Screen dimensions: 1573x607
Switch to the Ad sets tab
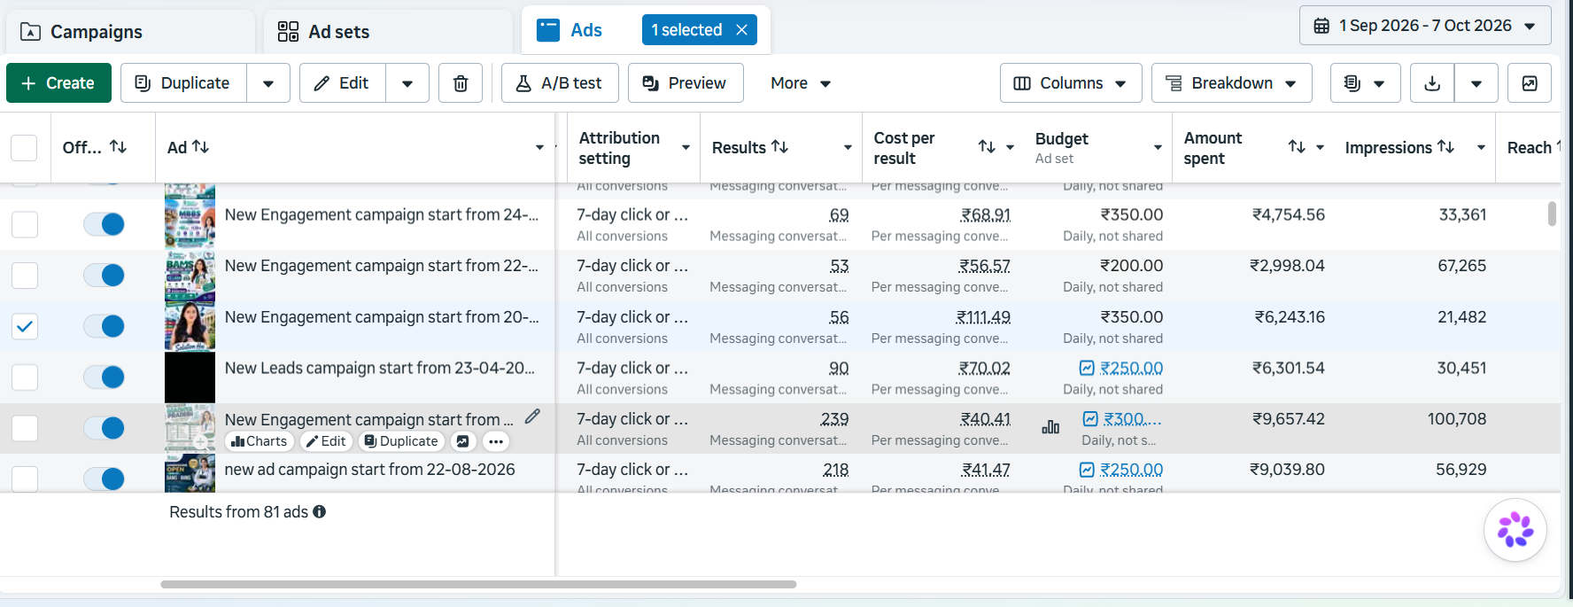click(389, 32)
